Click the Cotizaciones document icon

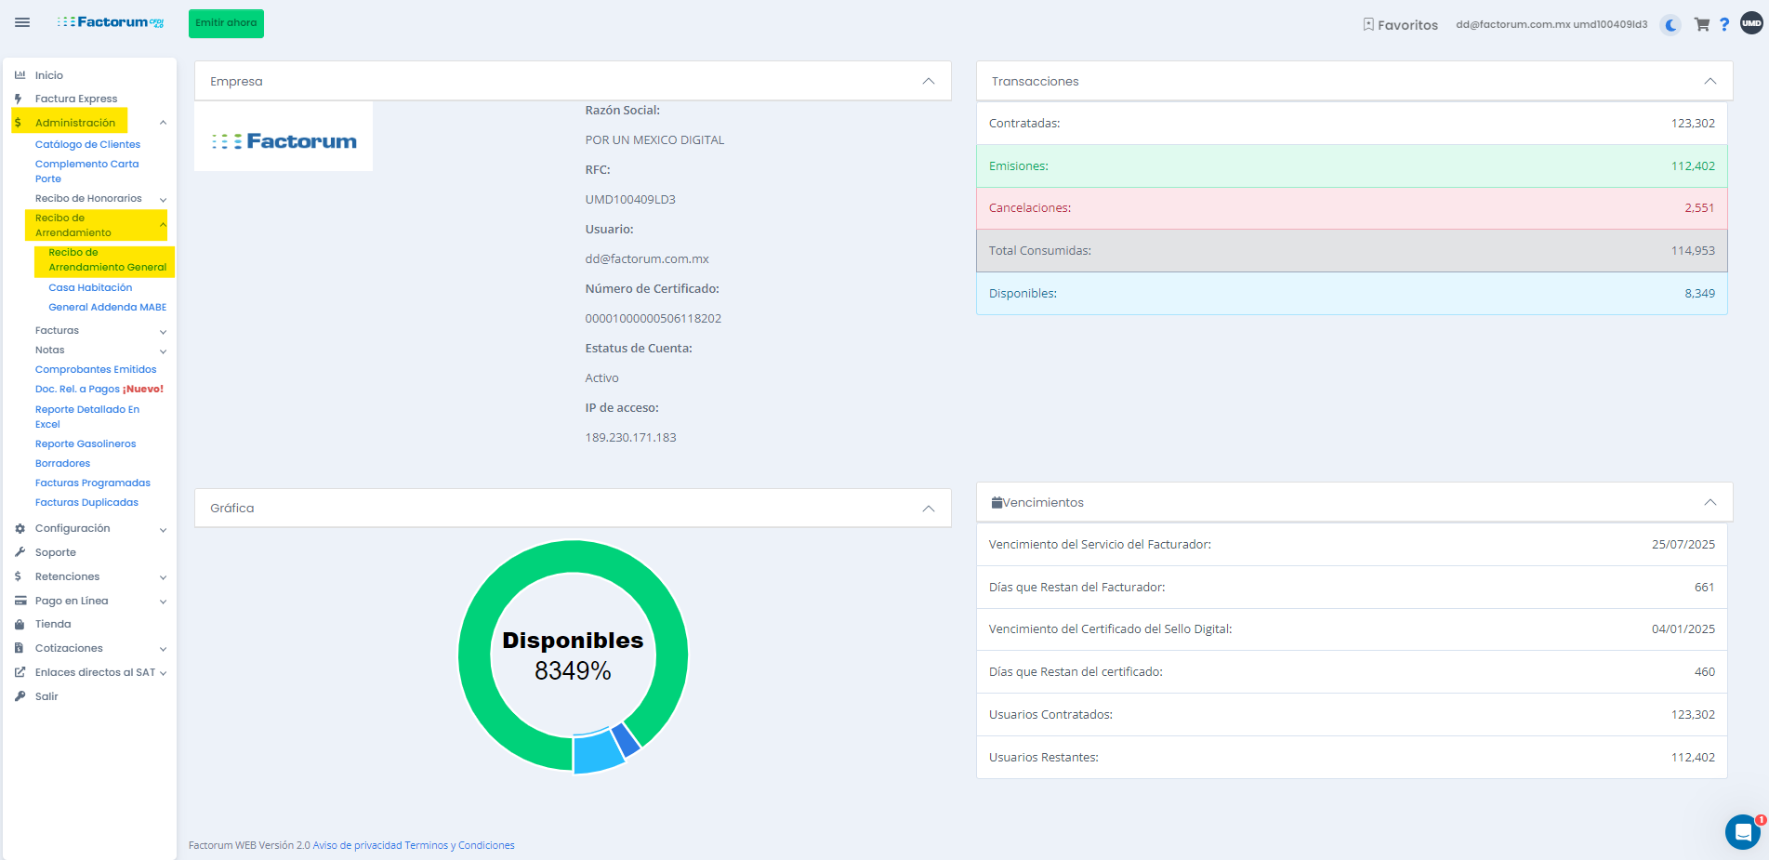[x=19, y=648]
